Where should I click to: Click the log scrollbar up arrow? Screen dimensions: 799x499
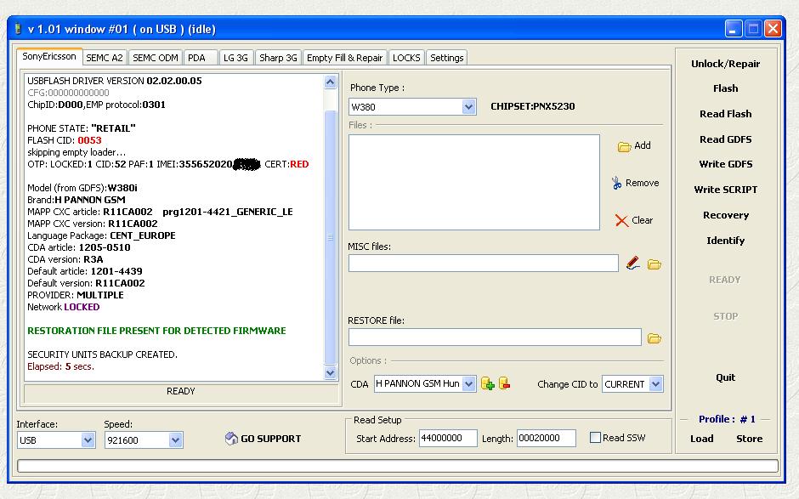tap(330, 82)
